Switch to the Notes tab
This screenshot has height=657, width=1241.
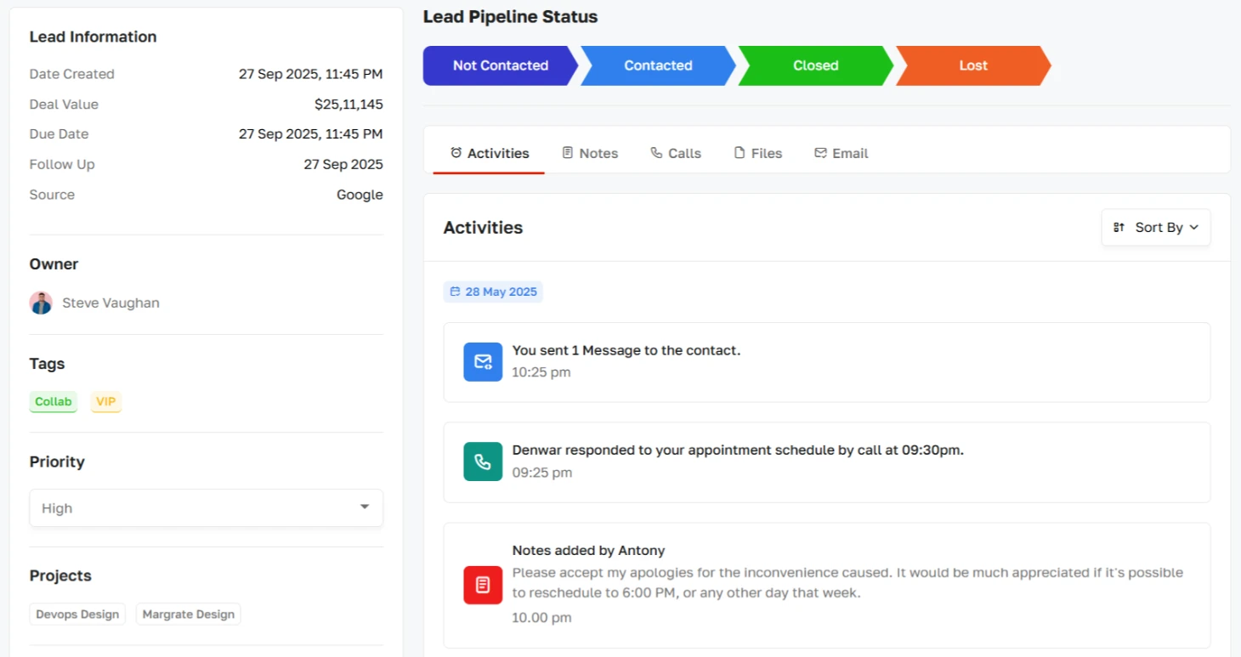pos(598,152)
